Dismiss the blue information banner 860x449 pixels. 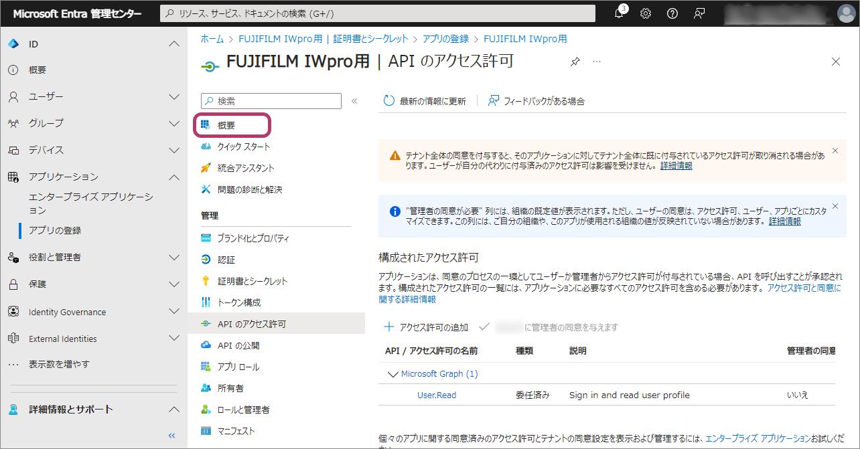(x=835, y=206)
